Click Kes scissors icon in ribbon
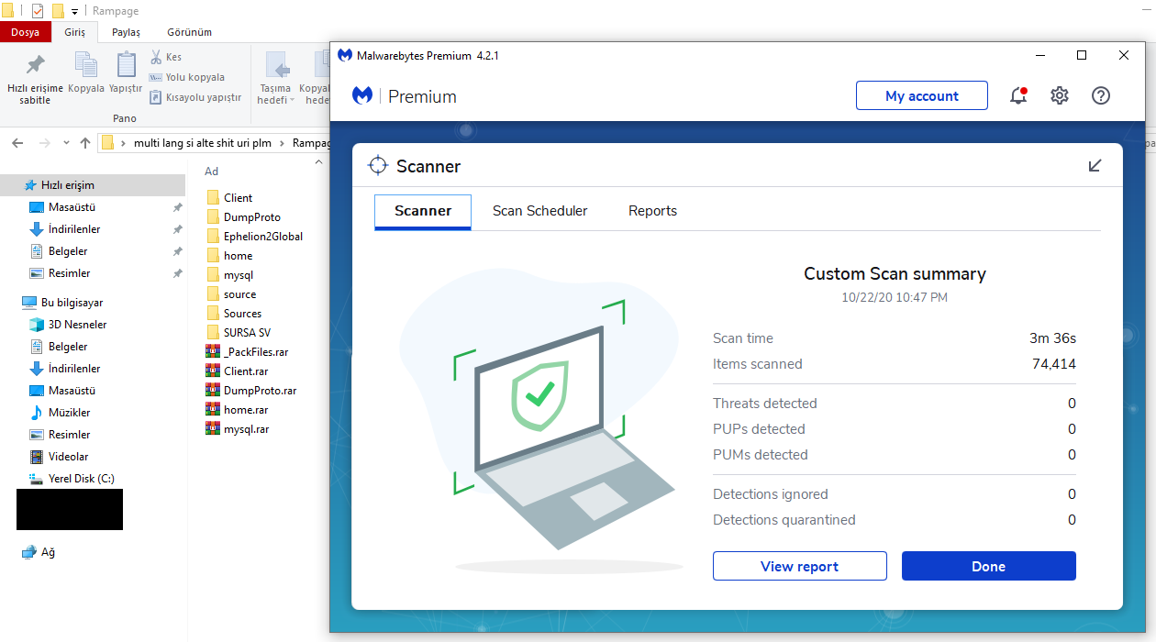The width and height of the screenshot is (1156, 642). click(x=156, y=57)
